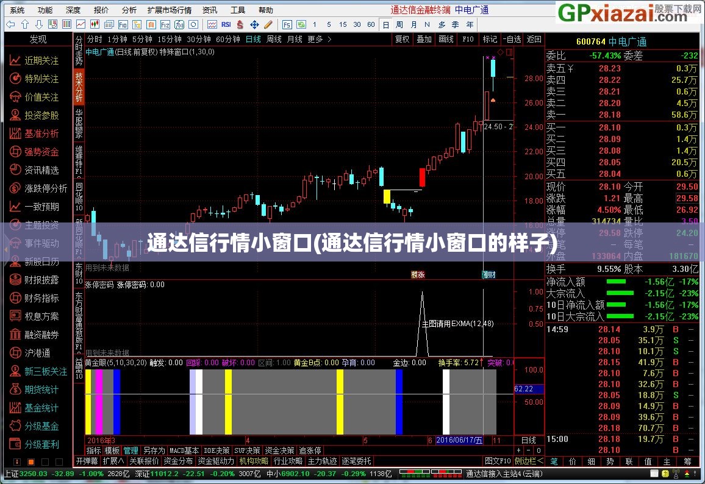Expand the 扩展∧ panel
This screenshot has height=484, width=705.
coord(114,461)
